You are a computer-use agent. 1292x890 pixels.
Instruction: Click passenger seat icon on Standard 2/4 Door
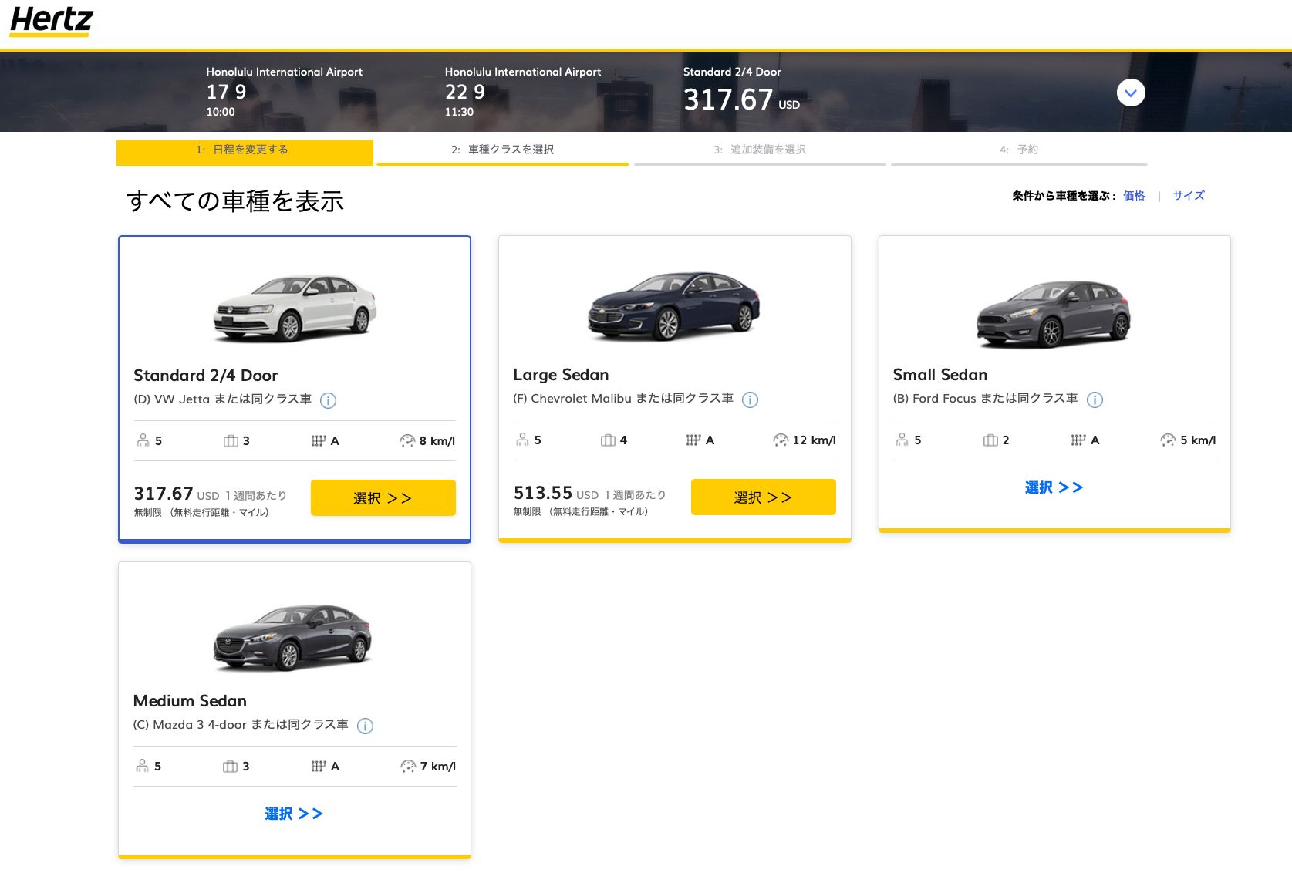143,440
